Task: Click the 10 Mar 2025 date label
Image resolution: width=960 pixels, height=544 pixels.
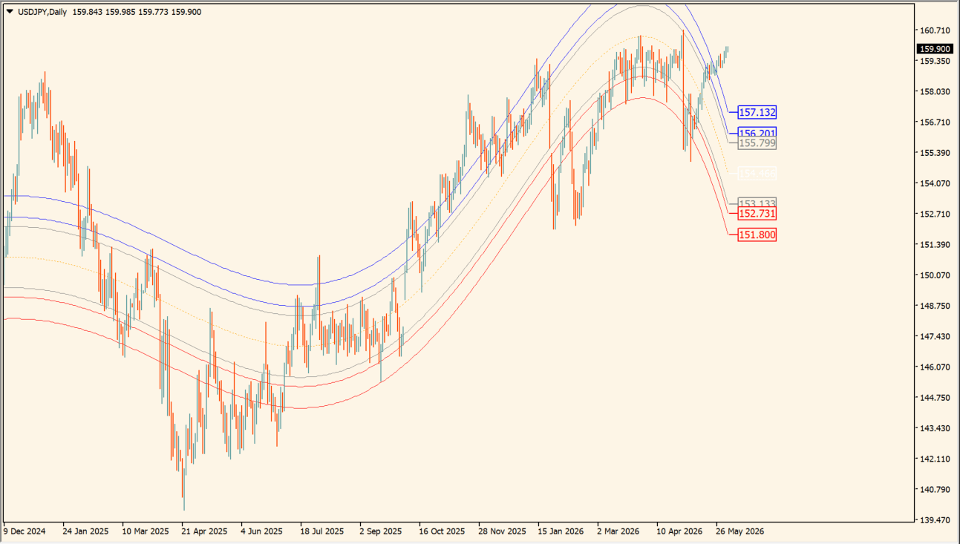Action: [x=146, y=532]
